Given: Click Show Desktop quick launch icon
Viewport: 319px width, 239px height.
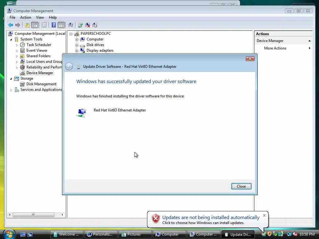Looking at the screenshot, I should tap(23, 234).
